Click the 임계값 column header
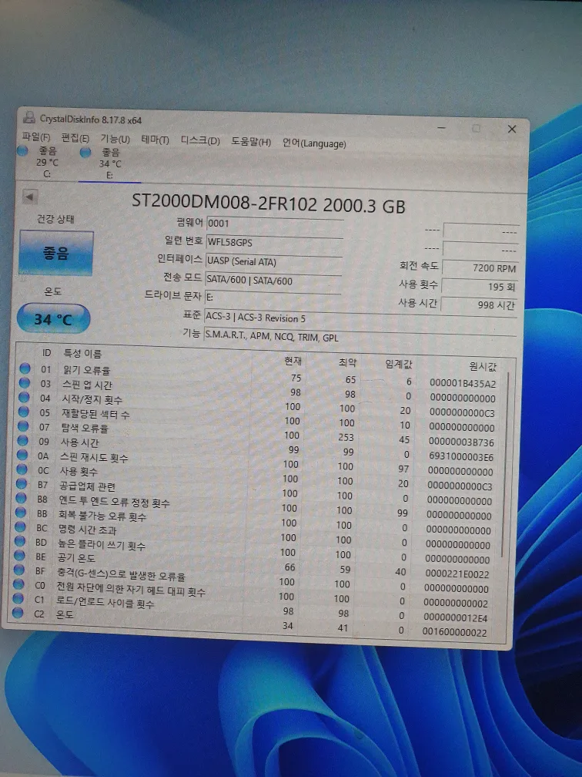The image size is (582, 777). [399, 364]
